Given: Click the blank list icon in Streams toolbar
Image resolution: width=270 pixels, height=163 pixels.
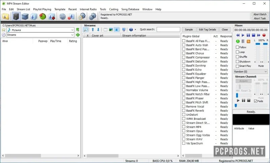Looking at the screenshot, I should 106,30.
